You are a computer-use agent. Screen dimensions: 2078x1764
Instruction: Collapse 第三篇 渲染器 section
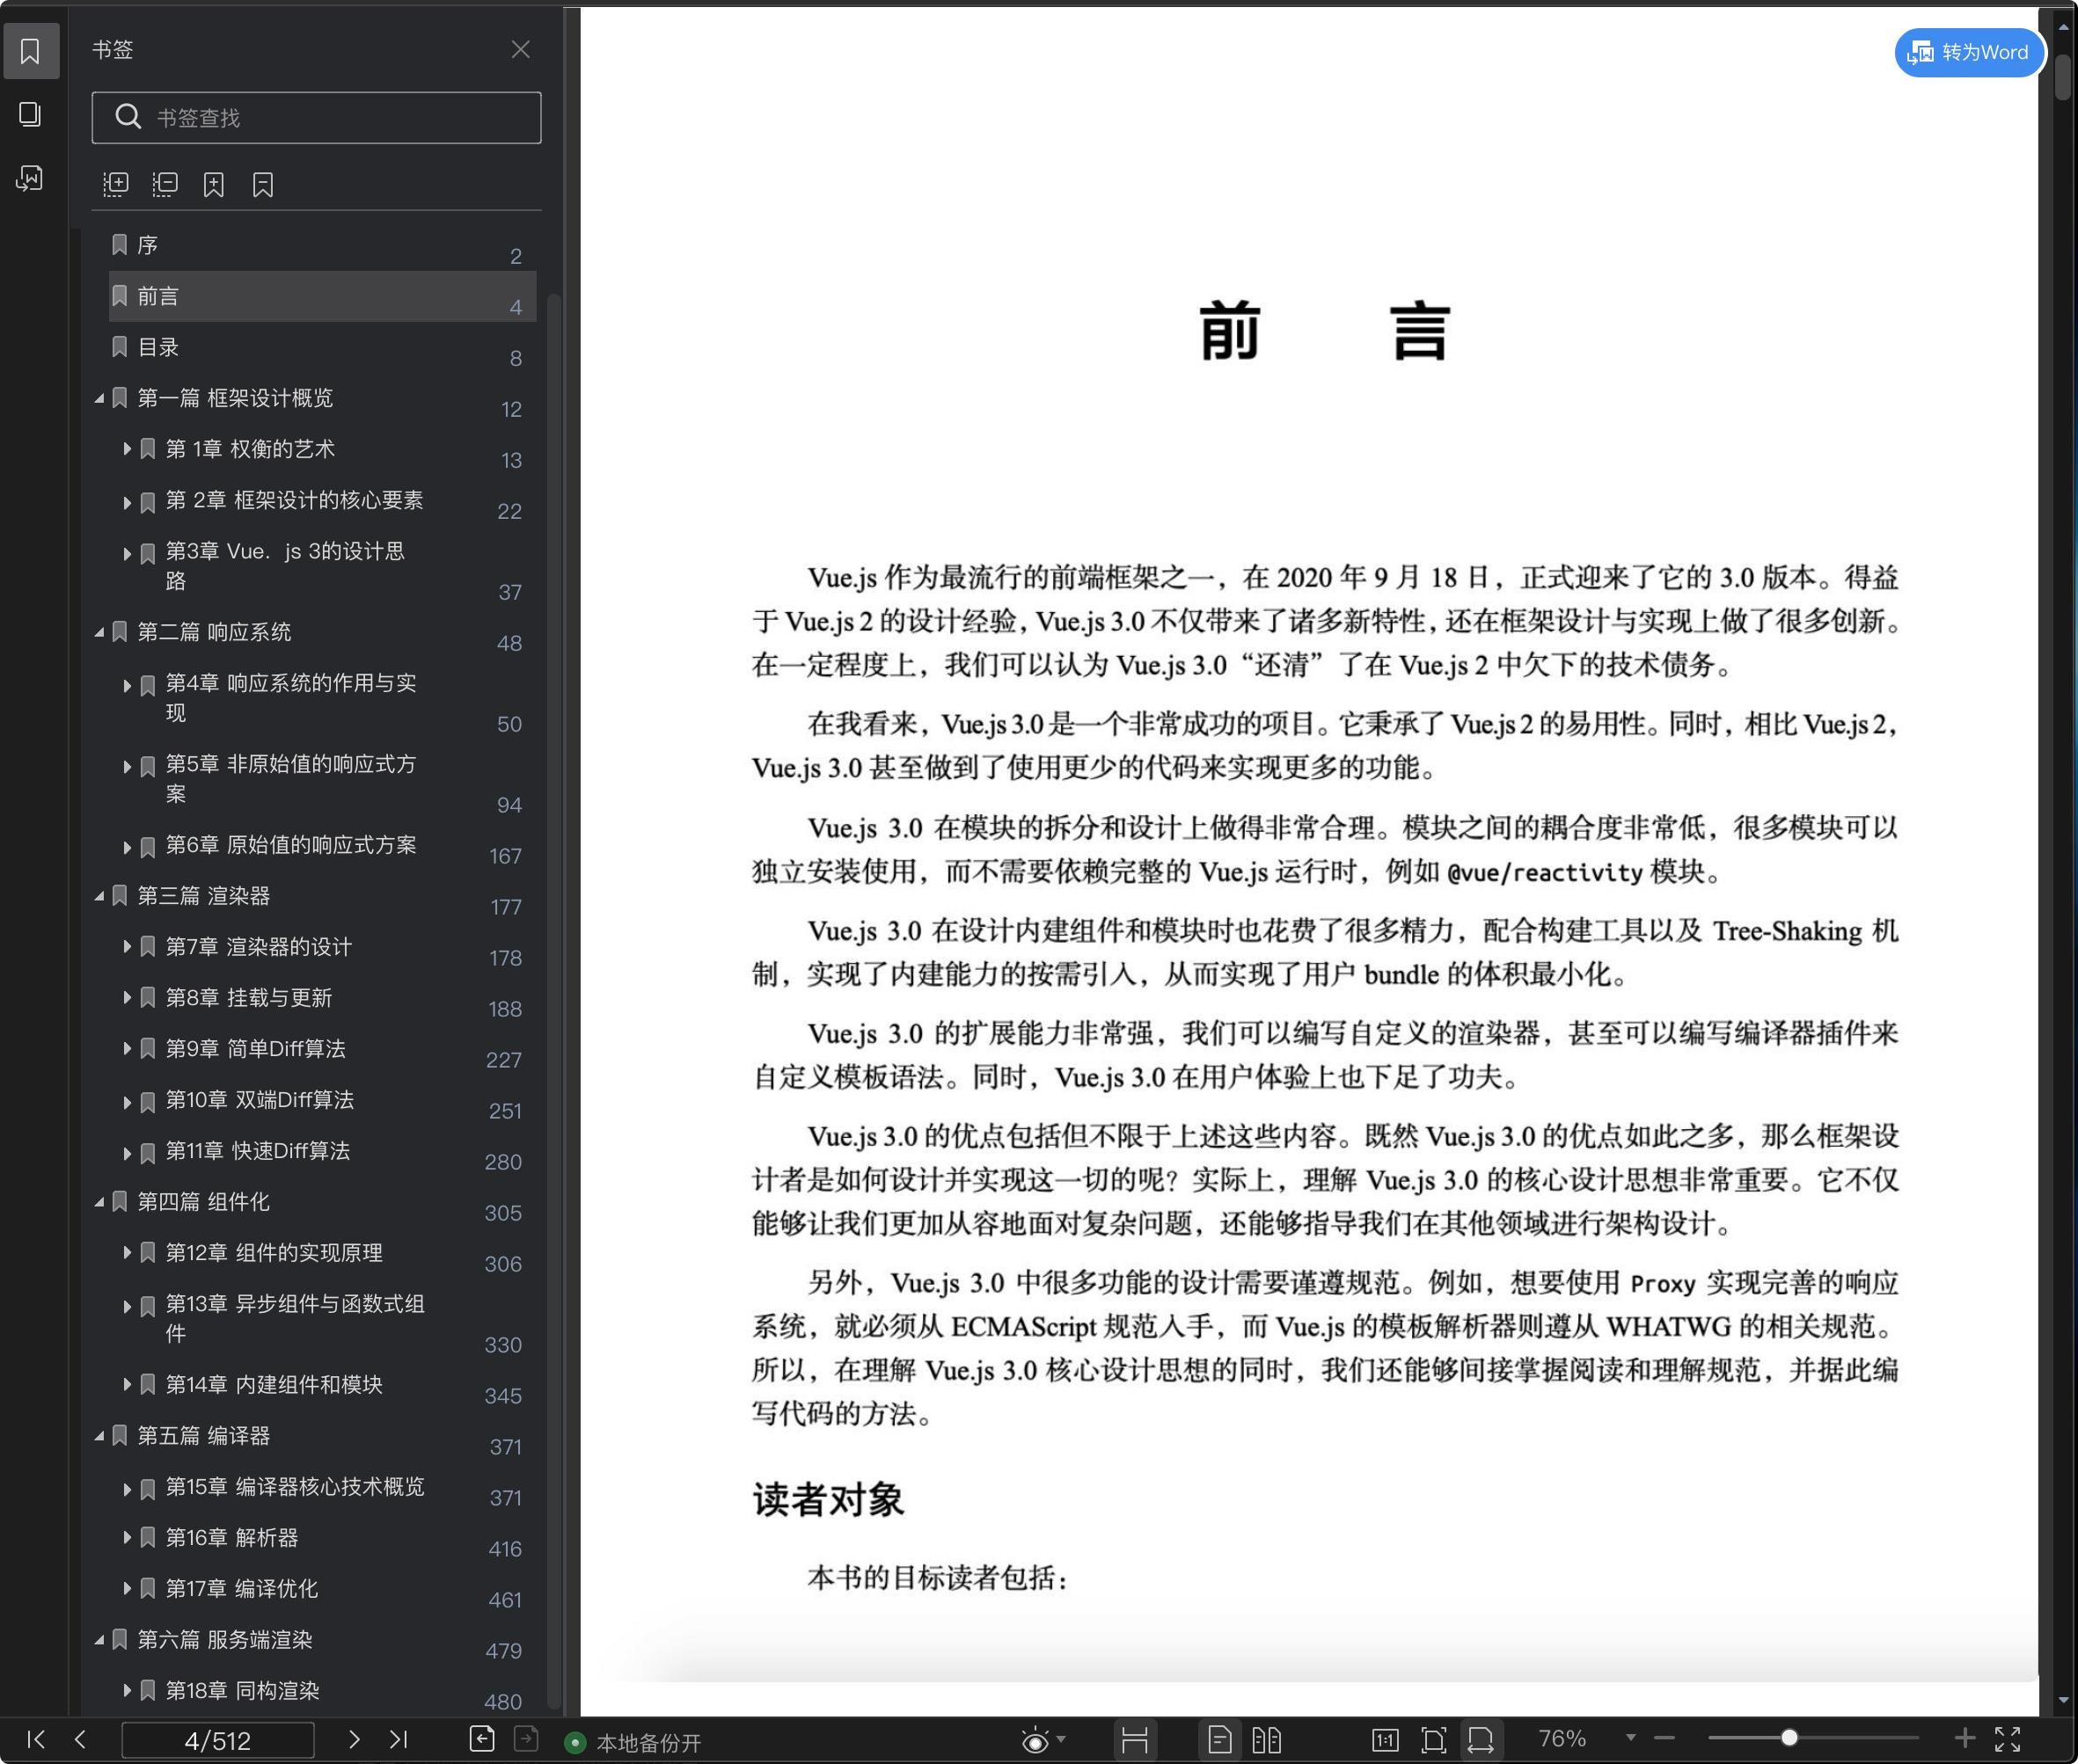(99, 896)
